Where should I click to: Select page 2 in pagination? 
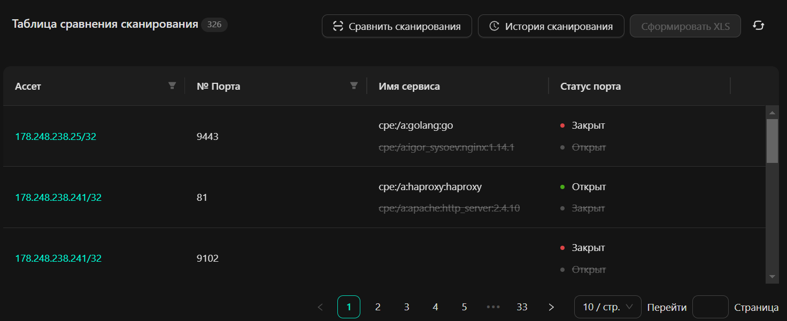tap(378, 307)
